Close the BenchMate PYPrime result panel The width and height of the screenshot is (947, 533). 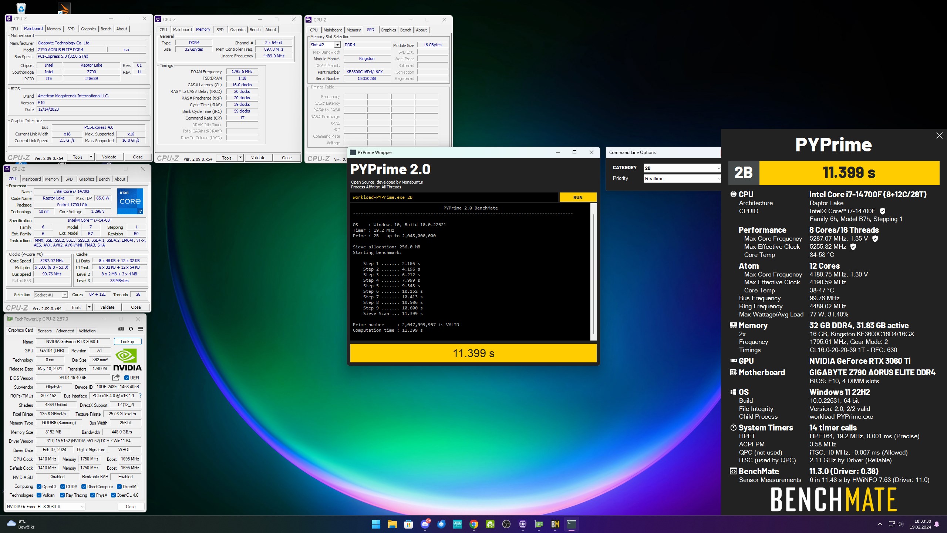click(x=939, y=135)
